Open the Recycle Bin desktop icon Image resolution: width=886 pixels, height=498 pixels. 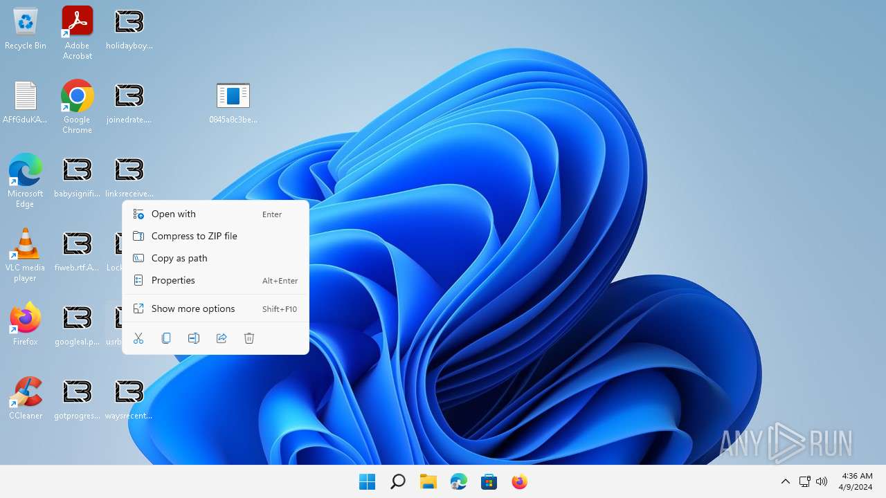pyautogui.click(x=26, y=28)
